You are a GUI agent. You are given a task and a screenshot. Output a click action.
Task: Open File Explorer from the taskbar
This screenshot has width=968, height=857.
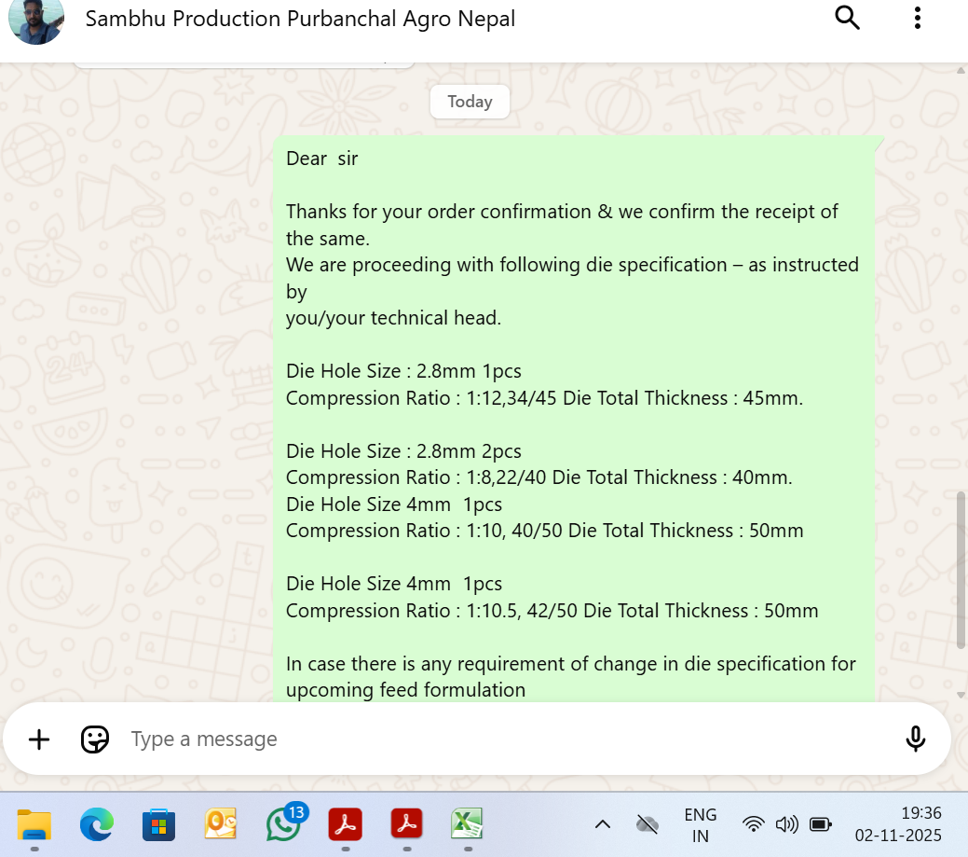(34, 824)
